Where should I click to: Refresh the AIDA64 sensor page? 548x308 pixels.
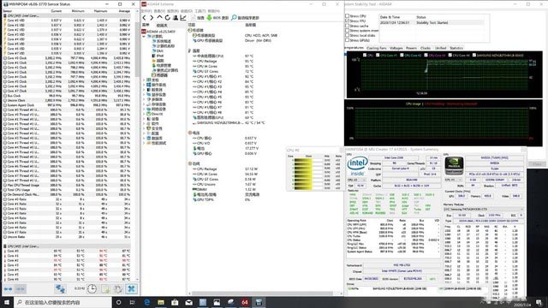(x=168, y=17)
